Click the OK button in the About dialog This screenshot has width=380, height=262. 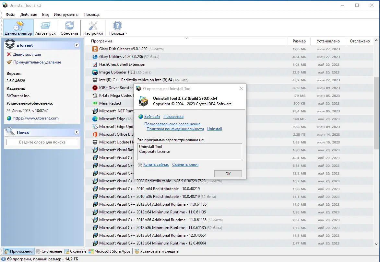tap(228, 174)
